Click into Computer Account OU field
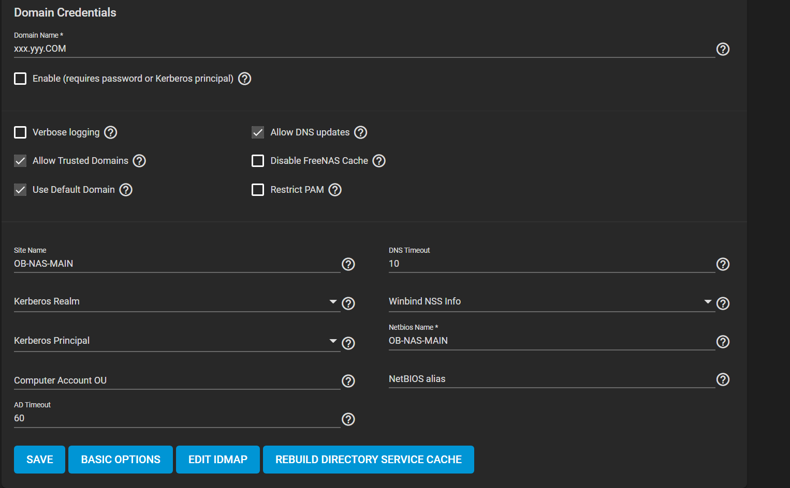The image size is (790, 488). [176, 380]
